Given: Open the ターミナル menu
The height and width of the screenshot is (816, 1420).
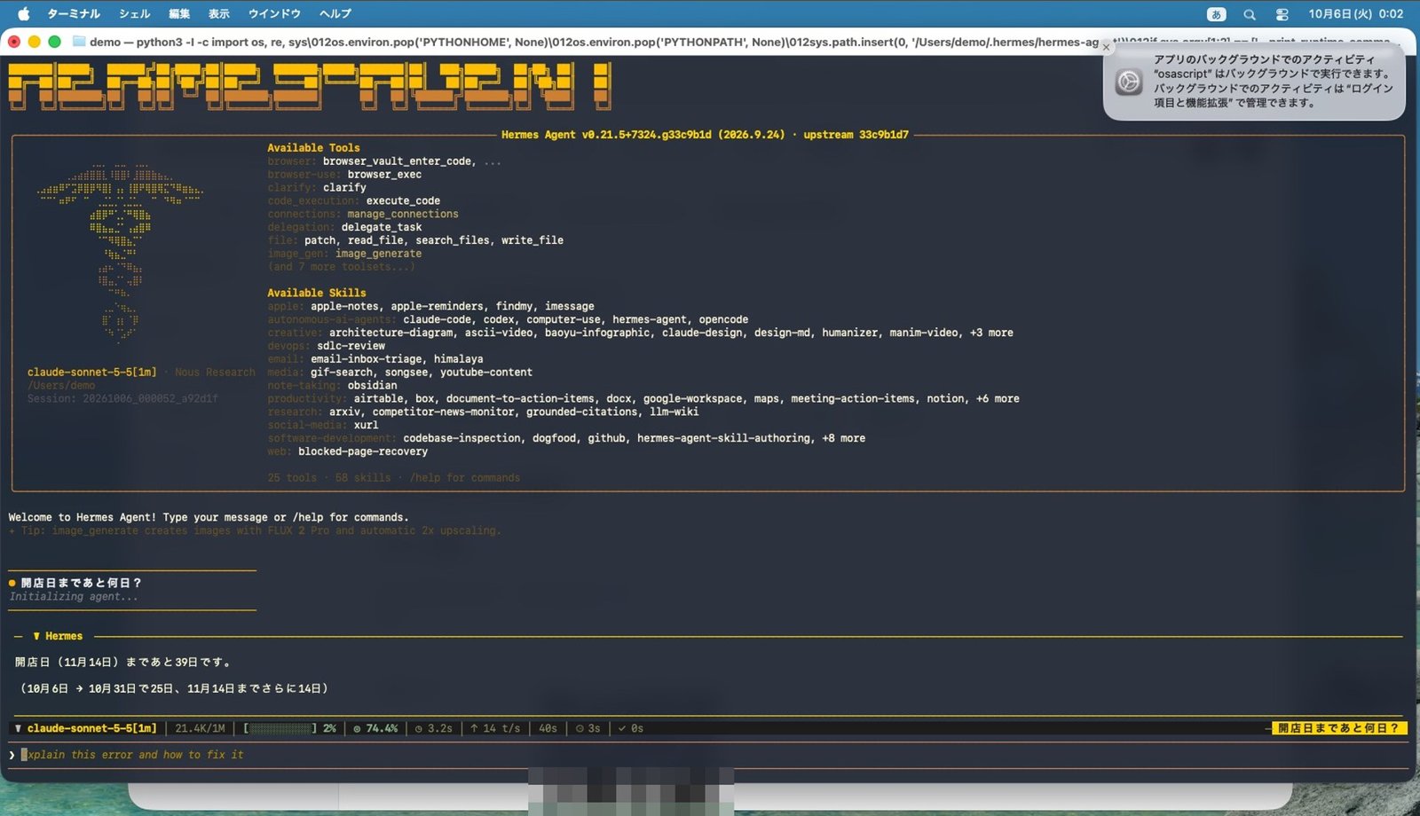Looking at the screenshot, I should pos(73,13).
